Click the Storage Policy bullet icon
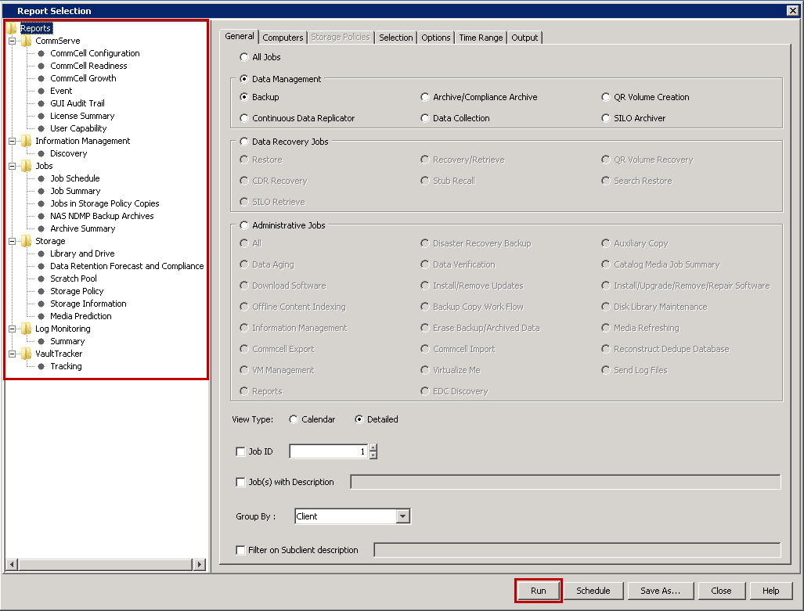The image size is (804, 611). tap(41, 291)
